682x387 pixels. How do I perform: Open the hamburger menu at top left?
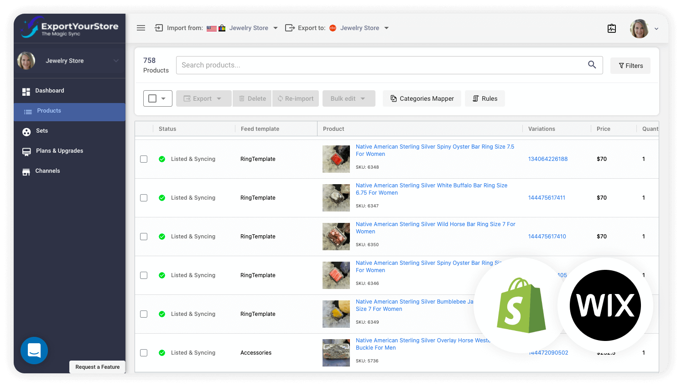[x=141, y=28]
